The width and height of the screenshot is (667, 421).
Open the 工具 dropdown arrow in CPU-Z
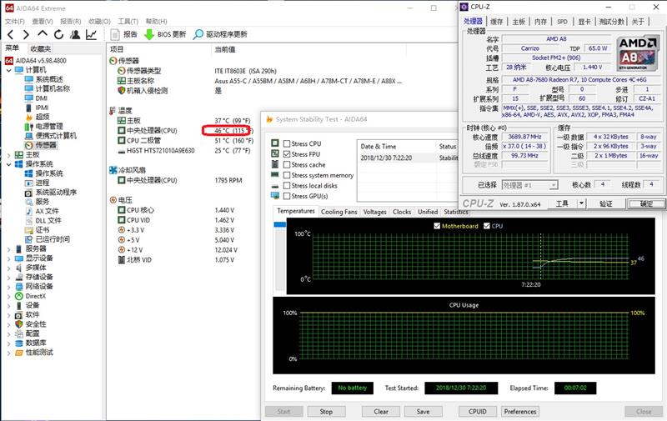coord(581,203)
